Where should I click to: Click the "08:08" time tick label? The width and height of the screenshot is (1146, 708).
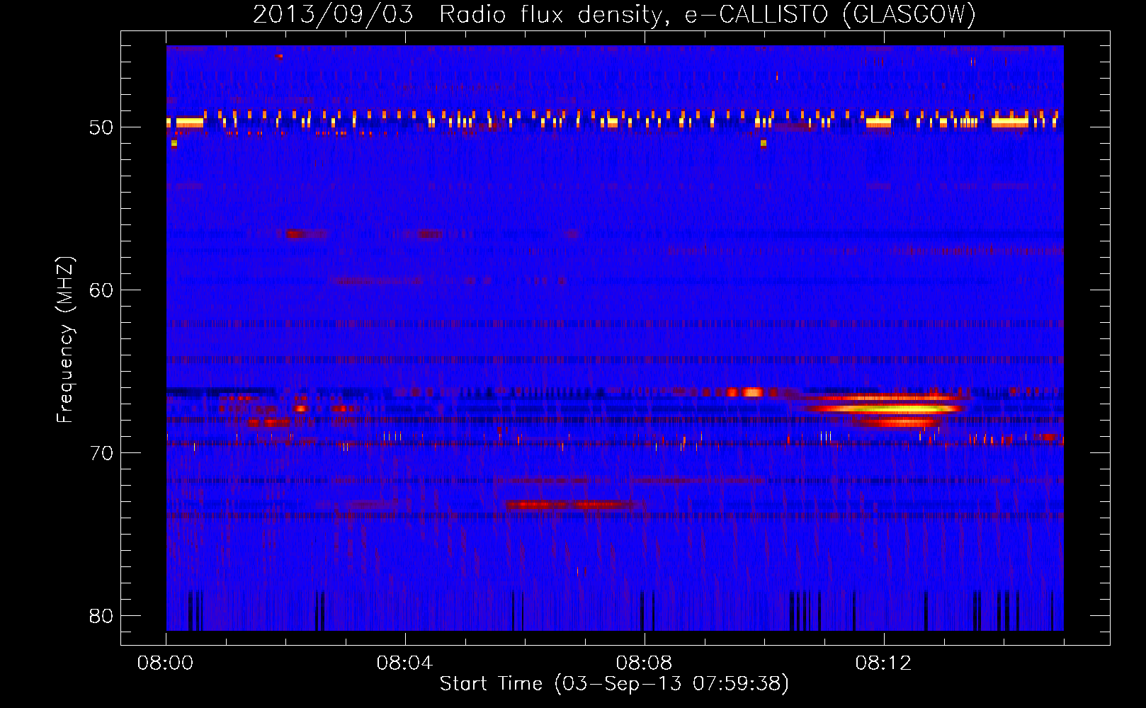(x=645, y=663)
